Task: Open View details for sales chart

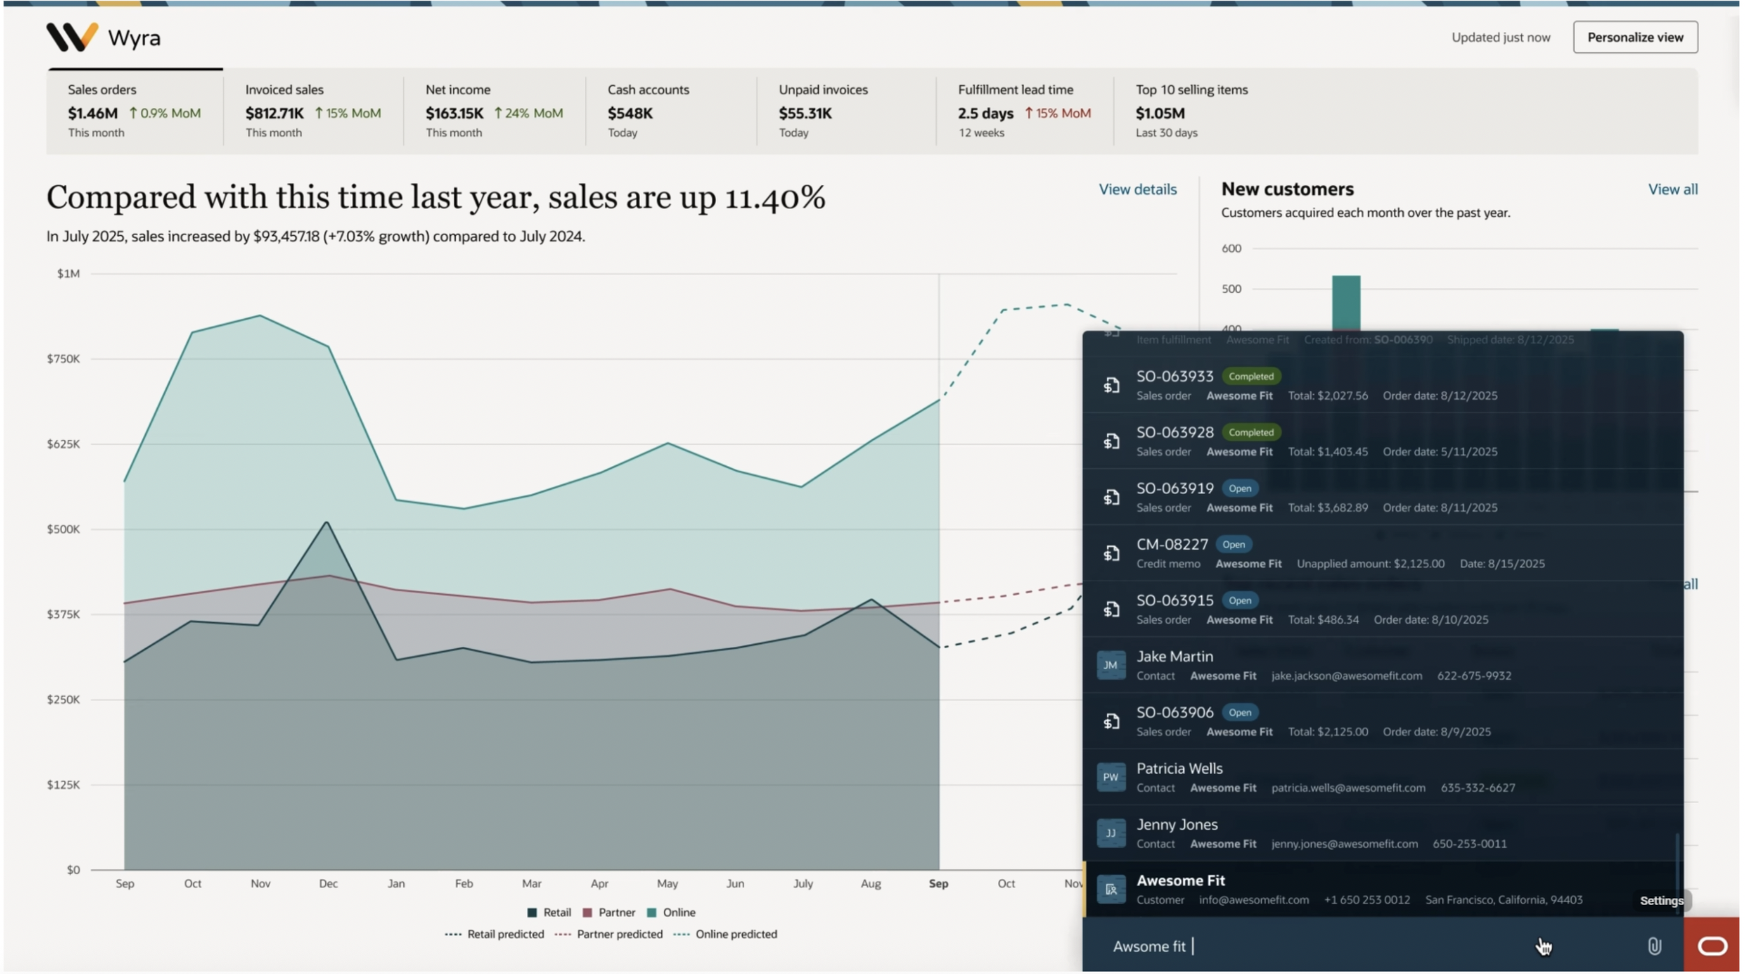Action: (x=1137, y=189)
